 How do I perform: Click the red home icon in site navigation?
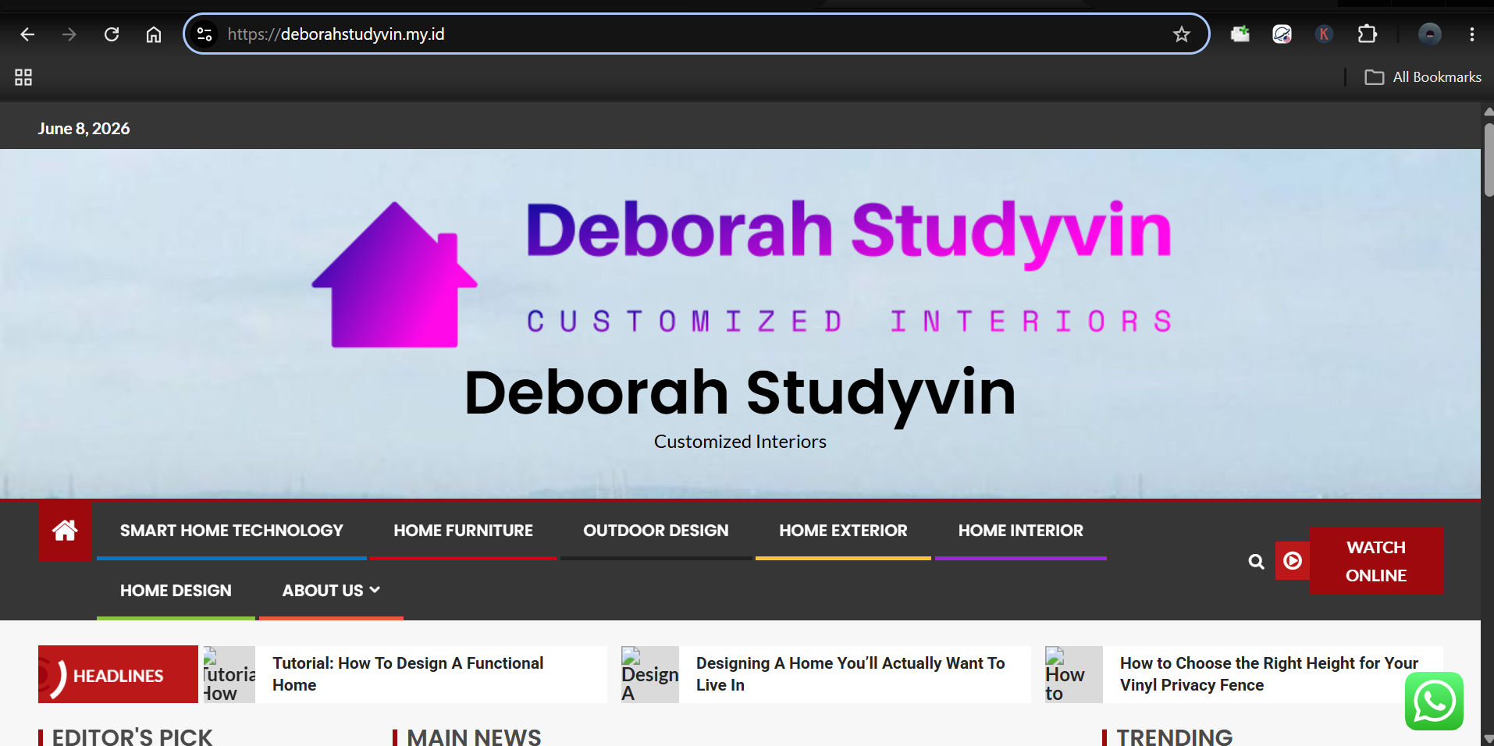click(x=65, y=531)
